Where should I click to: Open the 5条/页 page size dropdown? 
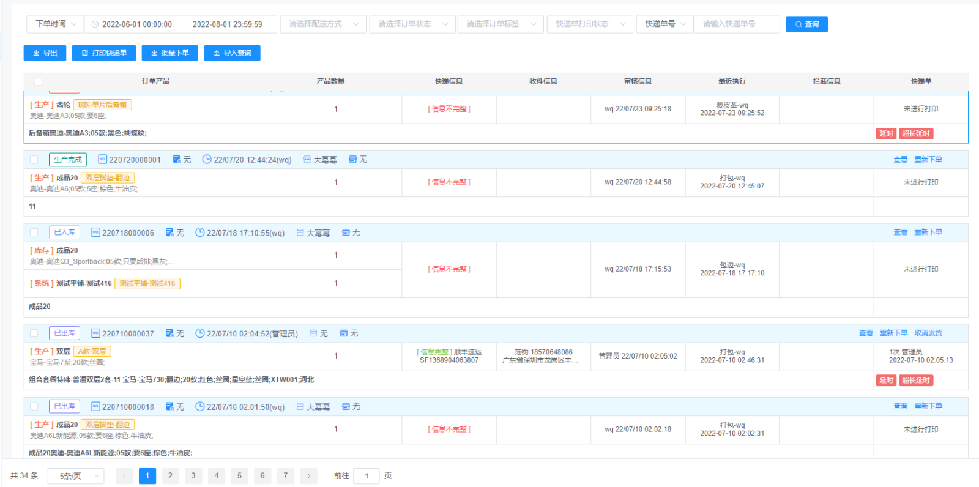click(x=75, y=476)
